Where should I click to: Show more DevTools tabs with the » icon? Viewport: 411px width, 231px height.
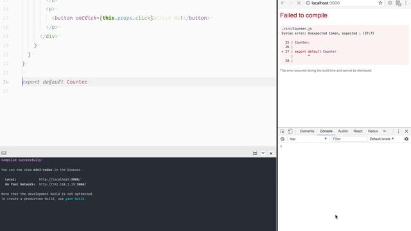pos(385,131)
